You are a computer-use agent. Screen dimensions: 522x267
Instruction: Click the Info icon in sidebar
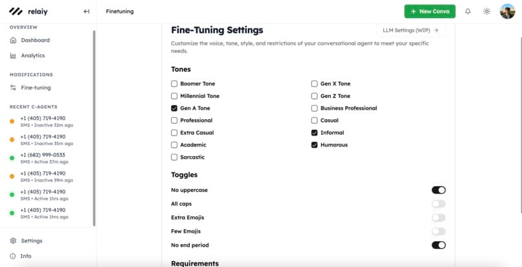point(14,256)
